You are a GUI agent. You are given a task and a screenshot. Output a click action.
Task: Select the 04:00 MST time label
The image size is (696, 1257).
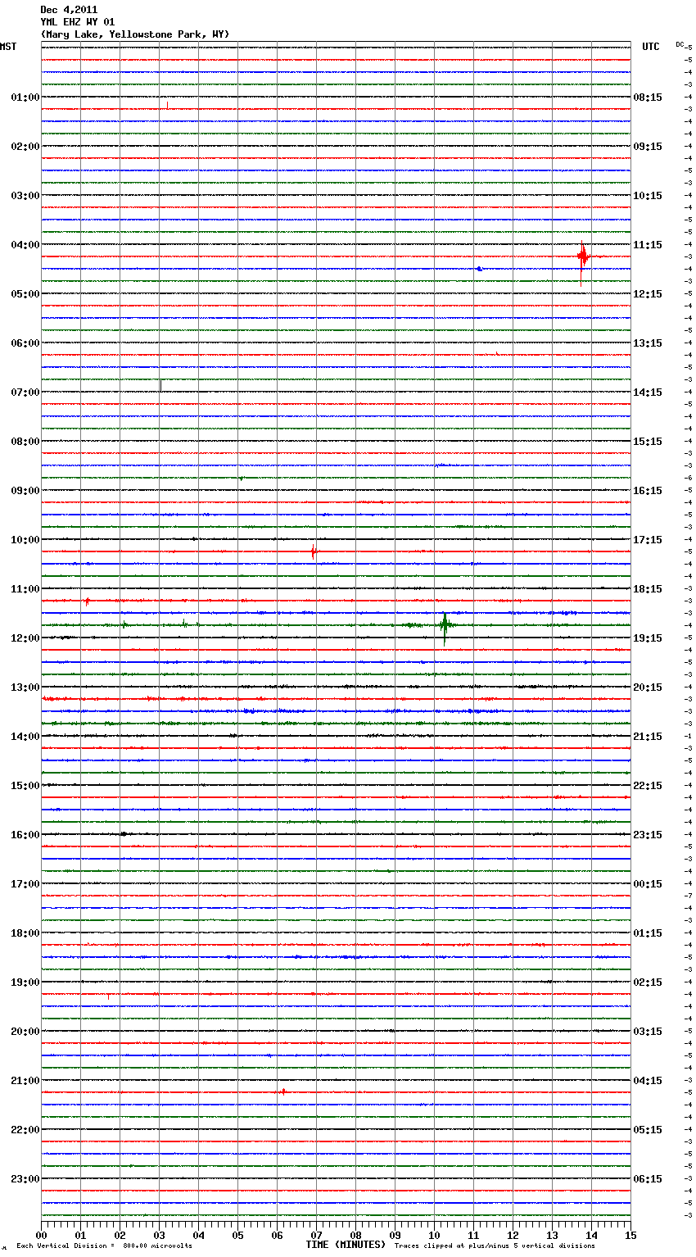(25, 245)
